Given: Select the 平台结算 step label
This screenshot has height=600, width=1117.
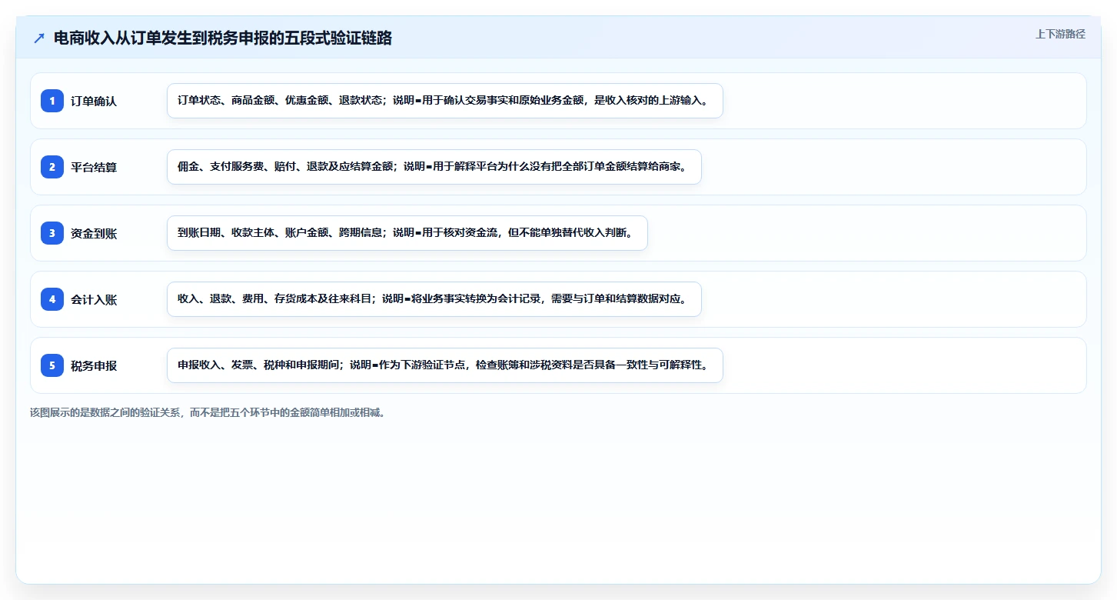Looking at the screenshot, I should pyautogui.click(x=94, y=167).
